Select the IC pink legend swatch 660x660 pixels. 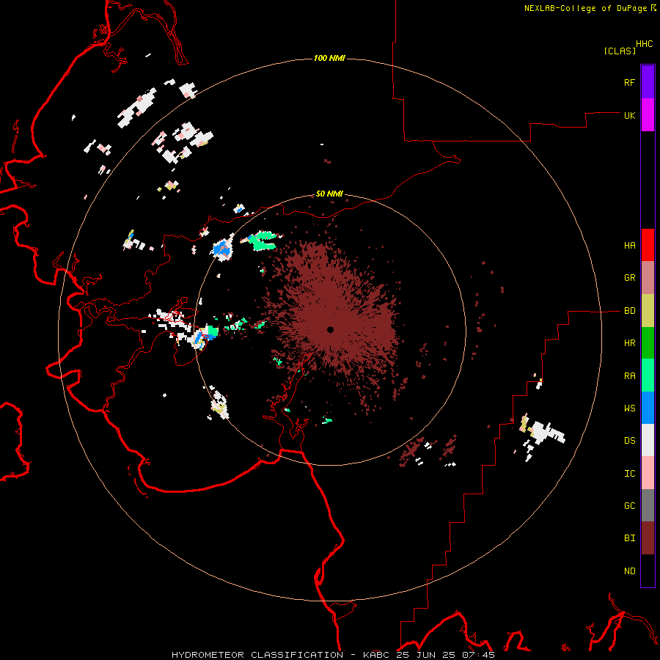[x=648, y=473]
